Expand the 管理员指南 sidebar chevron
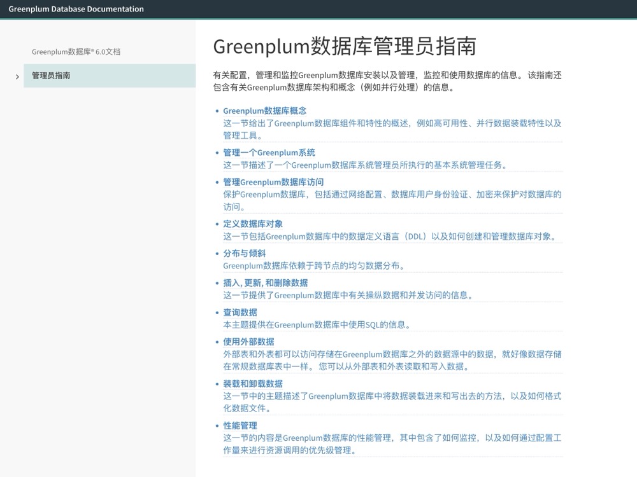637x477 pixels. click(x=17, y=77)
